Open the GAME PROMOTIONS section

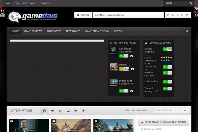[x=97, y=31]
